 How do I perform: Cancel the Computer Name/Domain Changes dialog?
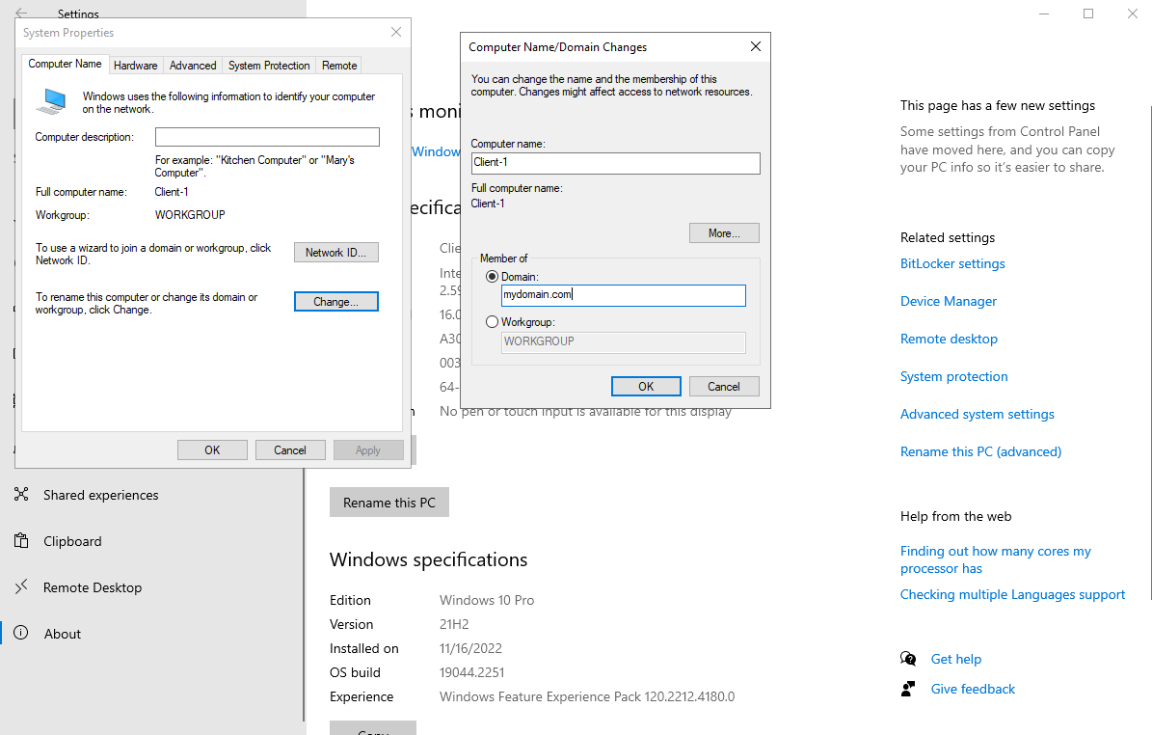click(724, 387)
